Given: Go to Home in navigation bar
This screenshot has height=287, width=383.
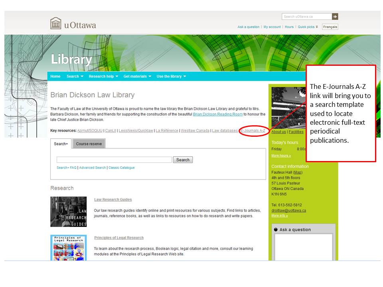Looking at the screenshot, I should (x=55, y=77).
